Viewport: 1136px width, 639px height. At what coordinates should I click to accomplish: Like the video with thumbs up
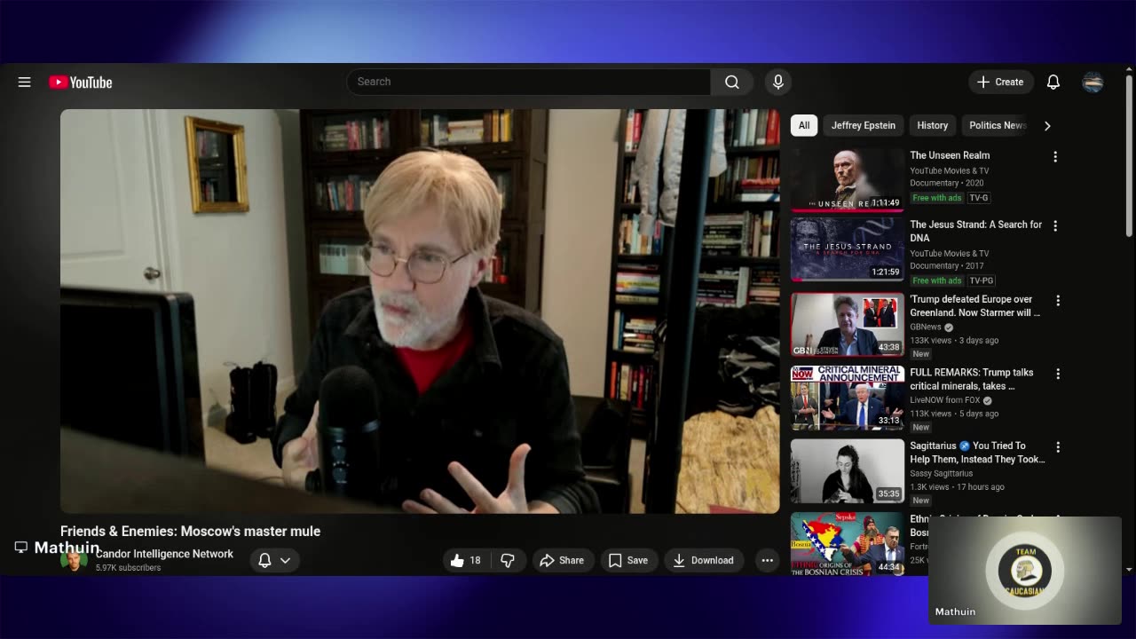click(x=466, y=560)
